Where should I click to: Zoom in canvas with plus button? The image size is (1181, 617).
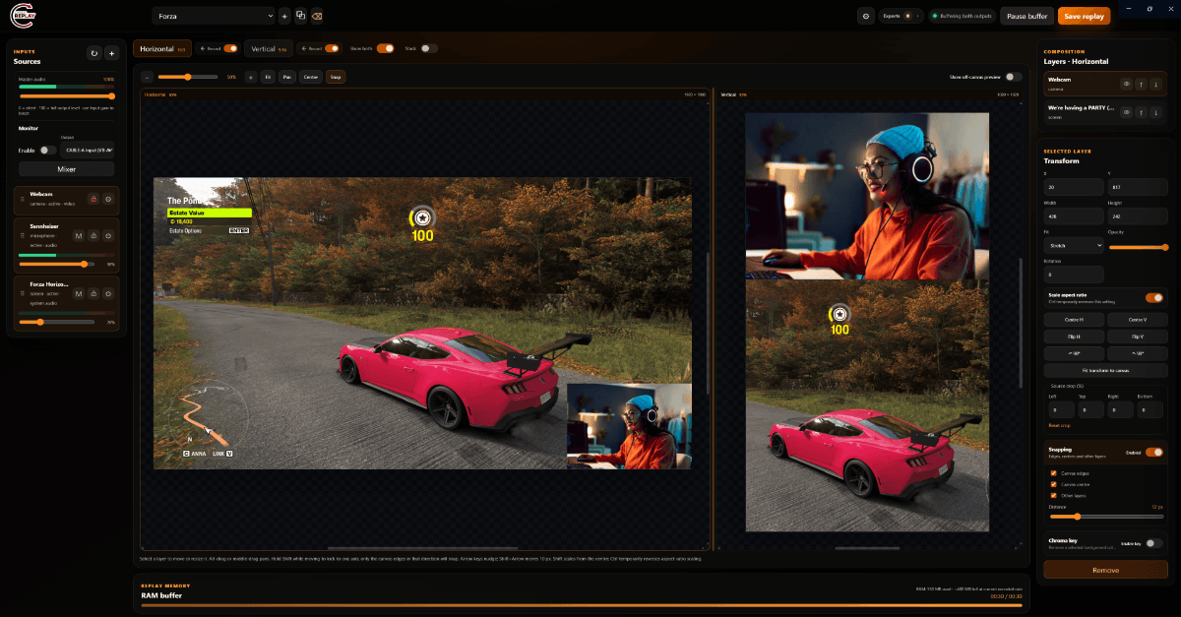[x=250, y=76]
